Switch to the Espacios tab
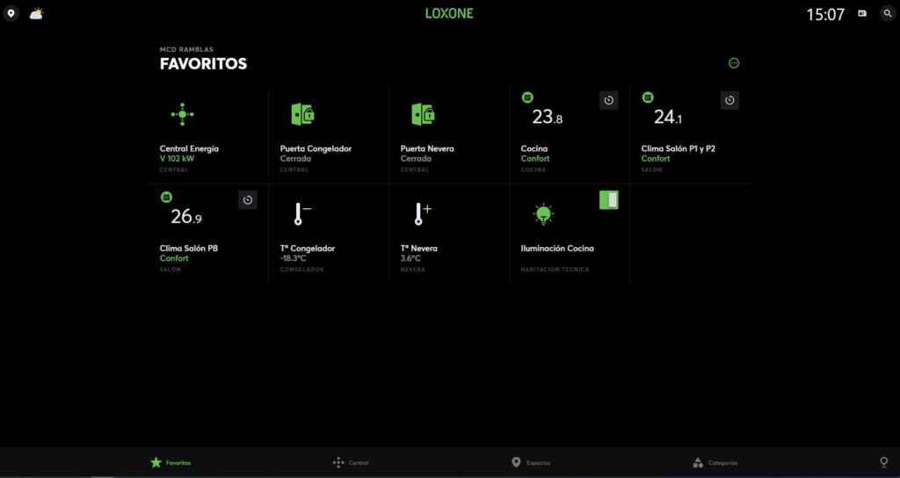Screen dimensions: 900x478 coord(531,462)
